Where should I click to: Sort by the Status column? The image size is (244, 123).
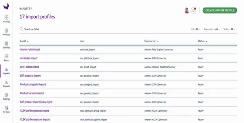[202, 41]
